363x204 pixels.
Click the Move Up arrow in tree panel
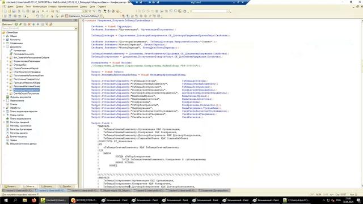33,24
